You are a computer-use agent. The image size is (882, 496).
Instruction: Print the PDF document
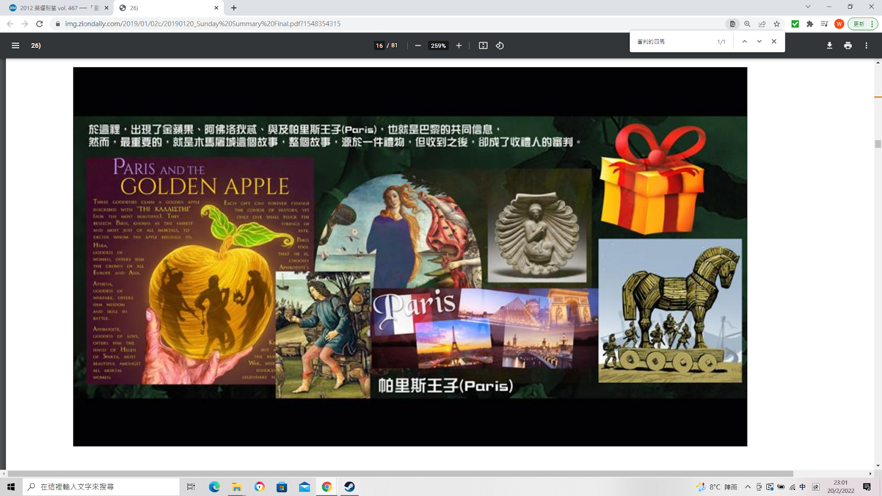[x=848, y=46]
